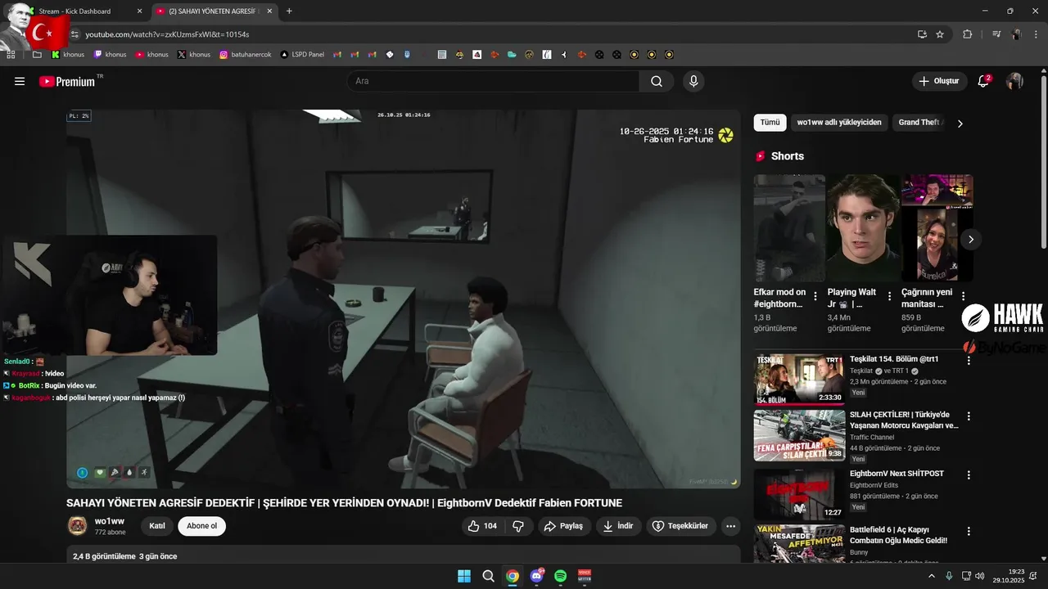Open Chrome extensions puzzle icon

(x=967, y=34)
